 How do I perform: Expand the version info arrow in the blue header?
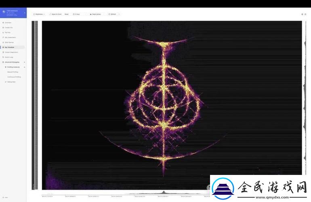(25, 13)
